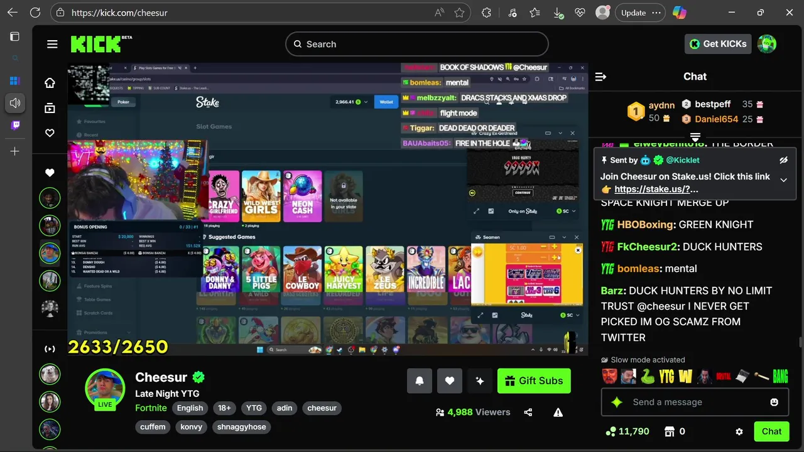The image size is (804, 452).
Task: Insert the green BANG emote
Action: click(780, 377)
